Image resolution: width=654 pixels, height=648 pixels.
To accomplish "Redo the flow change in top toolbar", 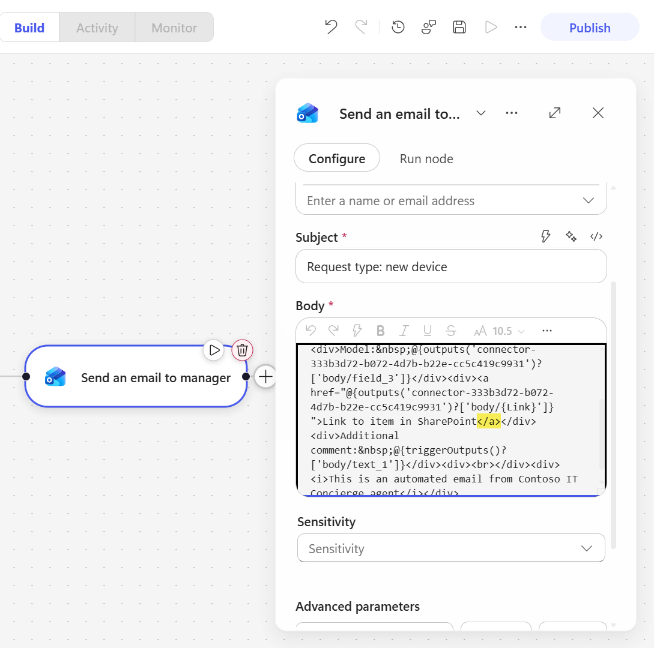I will pyautogui.click(x=361, y=27).
